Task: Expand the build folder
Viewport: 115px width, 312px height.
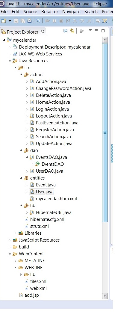Action: click(10, 247)
